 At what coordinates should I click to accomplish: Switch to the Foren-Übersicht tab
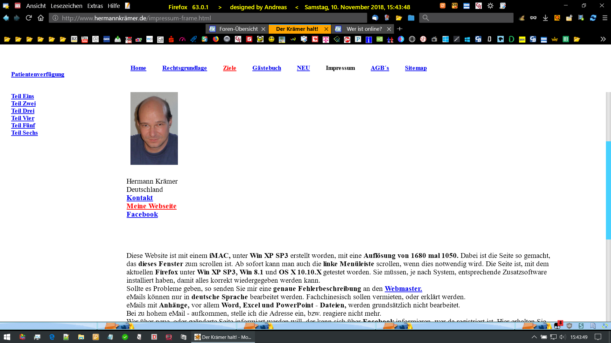tap(238, 29)
